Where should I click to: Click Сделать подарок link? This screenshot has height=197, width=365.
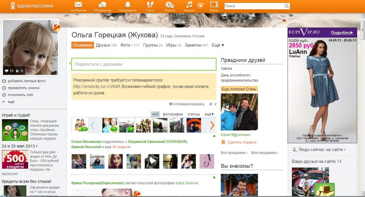pyautogui.click(x=242, y=142)
